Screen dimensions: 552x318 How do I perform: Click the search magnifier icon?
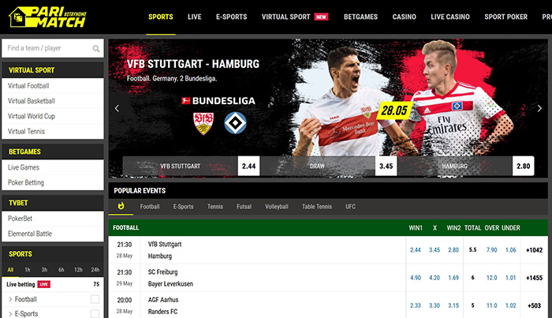click(95, 49)
